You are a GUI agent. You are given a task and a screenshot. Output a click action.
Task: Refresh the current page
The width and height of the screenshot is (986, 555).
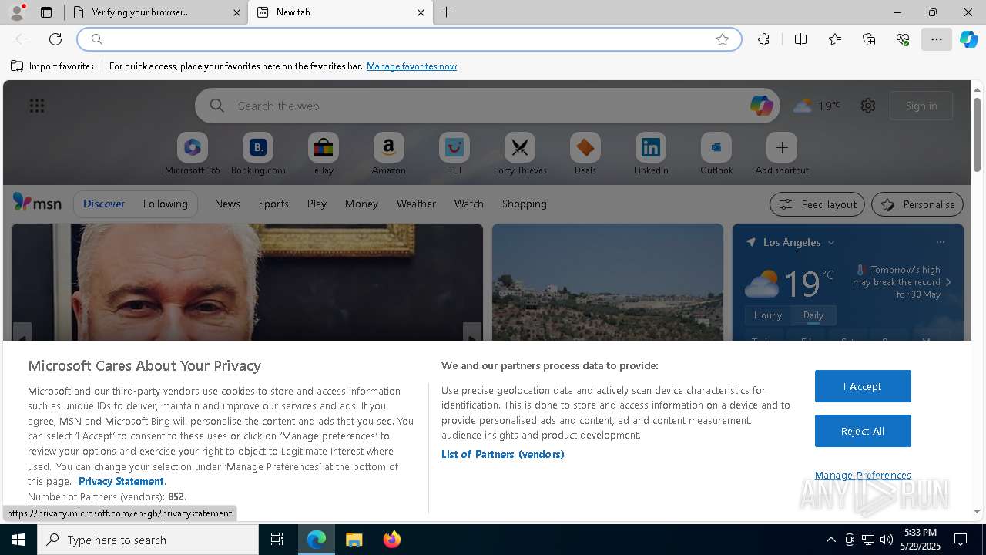pyautogui.click(x=55, y=39)
